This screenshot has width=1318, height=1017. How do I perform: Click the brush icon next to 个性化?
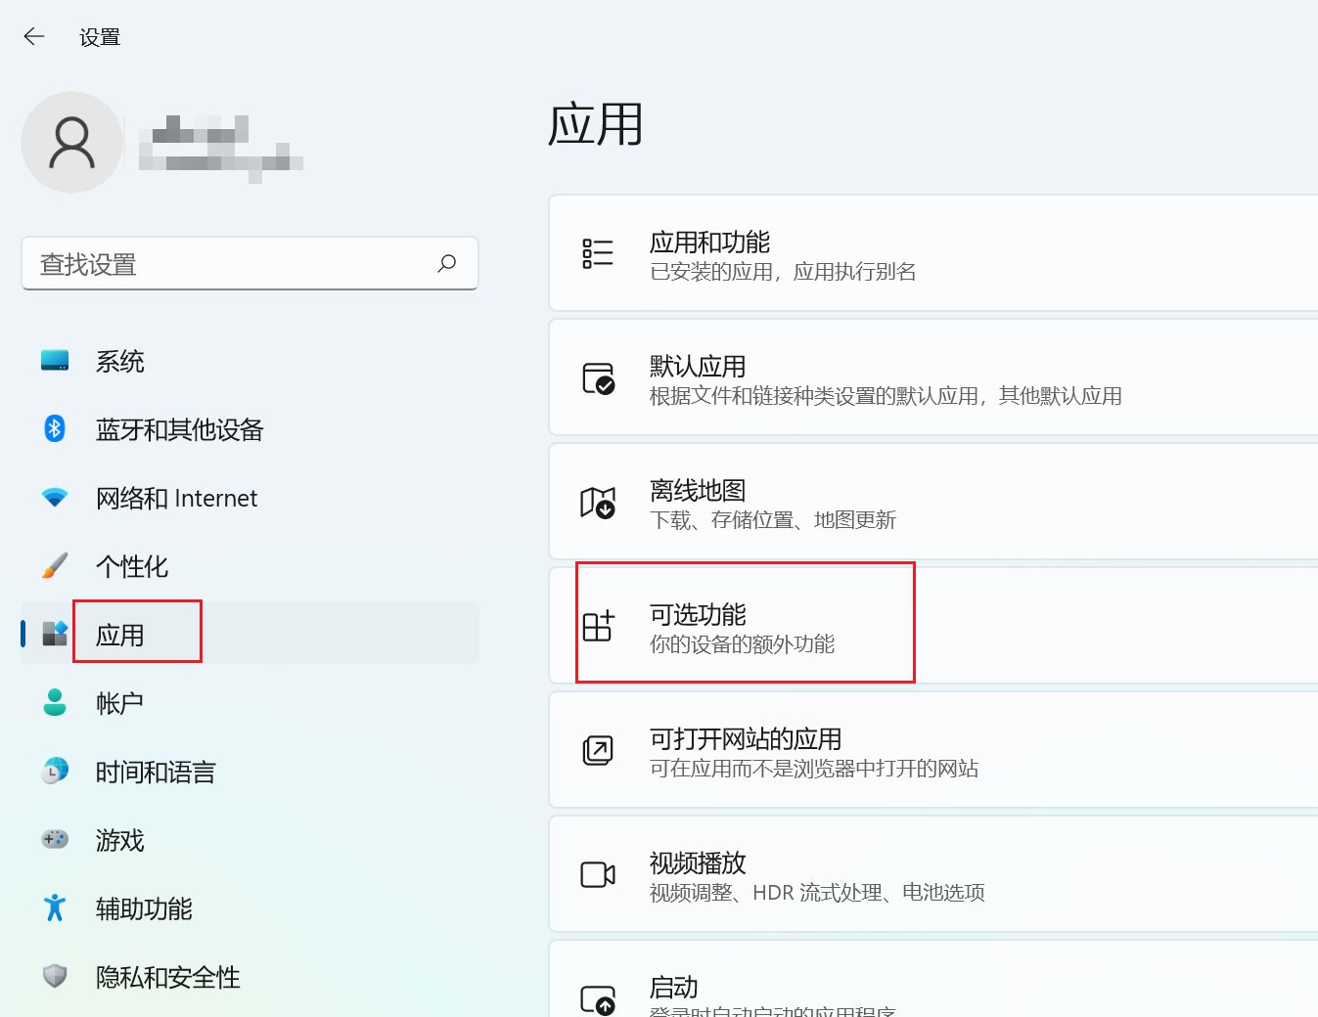54,565
